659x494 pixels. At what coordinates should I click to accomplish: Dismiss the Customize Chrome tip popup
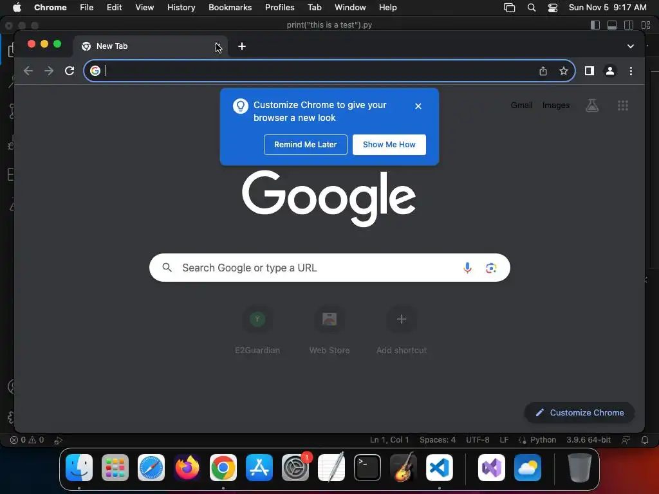coord(418,106)
